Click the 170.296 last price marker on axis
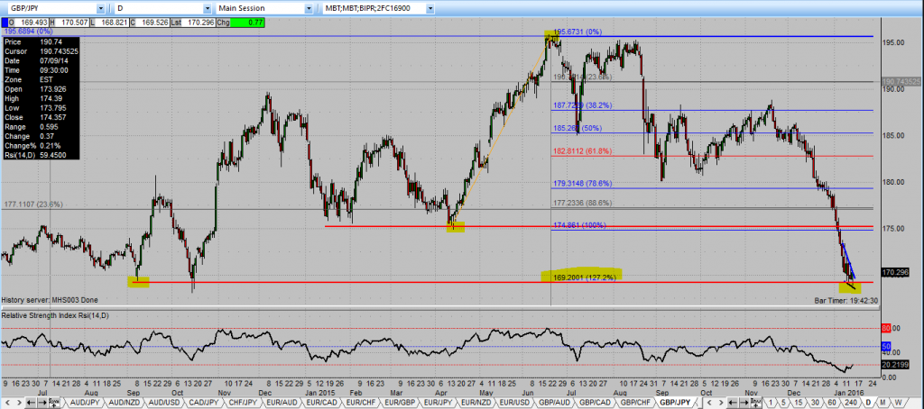Screen dimensions: 924x409 893,272
